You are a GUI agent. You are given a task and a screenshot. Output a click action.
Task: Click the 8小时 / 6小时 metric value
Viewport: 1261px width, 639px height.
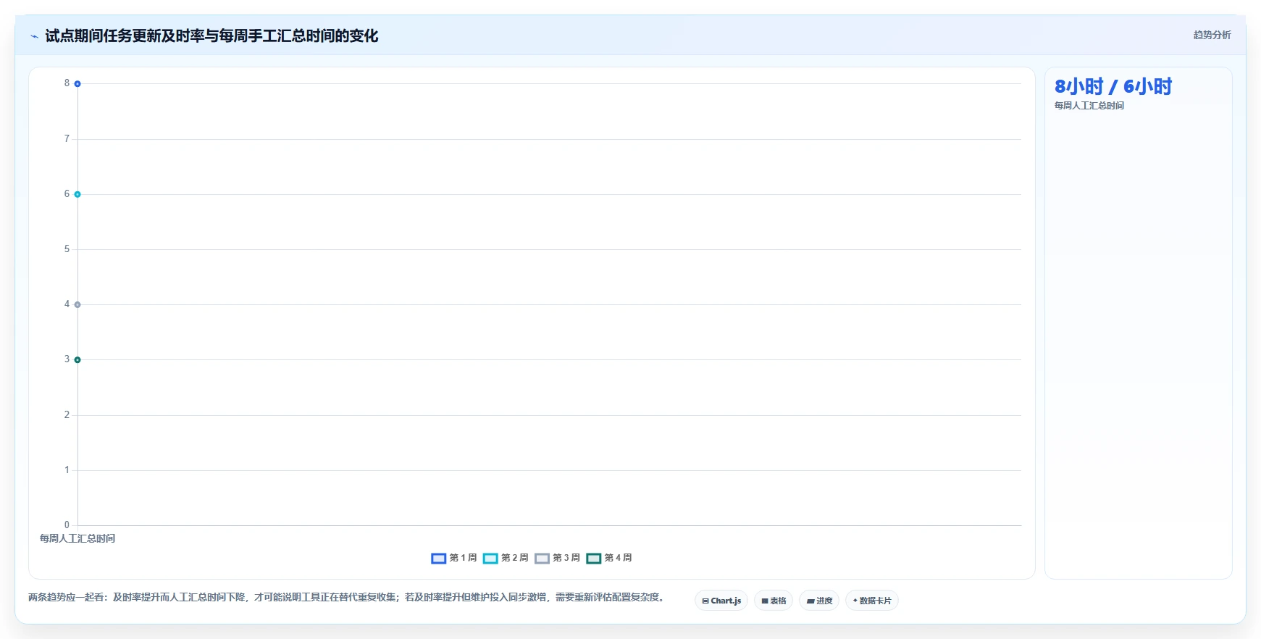1113,86
